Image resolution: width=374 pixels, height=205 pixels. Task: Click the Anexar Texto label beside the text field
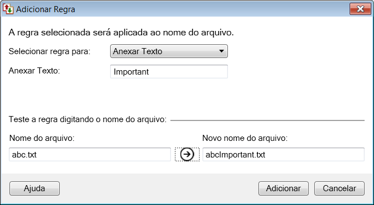pyautogui.click(x=34, y=71)
